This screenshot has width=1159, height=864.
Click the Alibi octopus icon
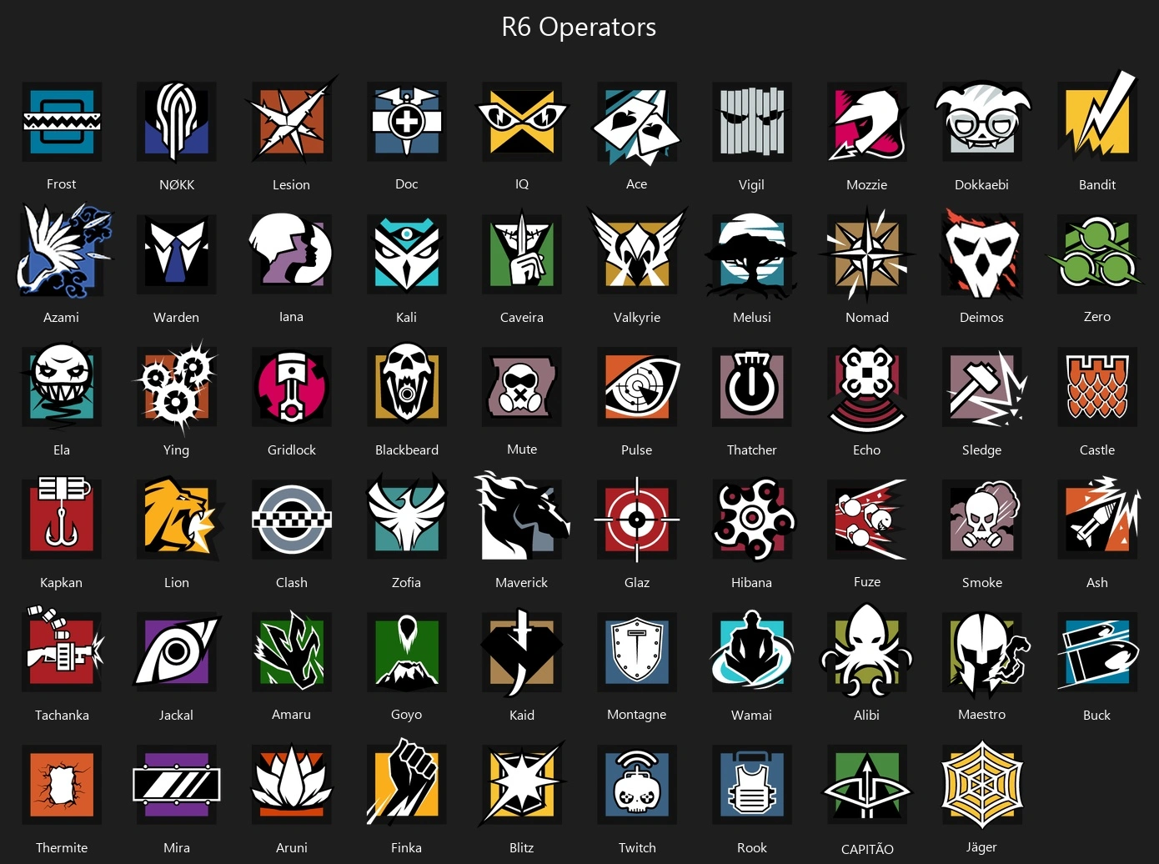pyautogui.click(x=867, y=651)
